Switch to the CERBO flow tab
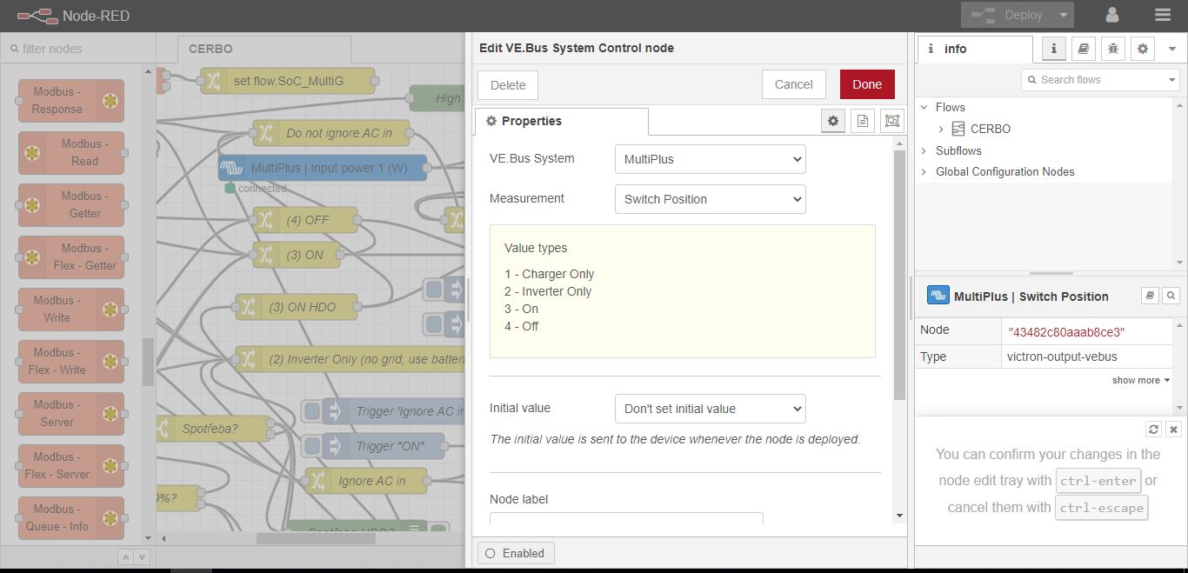This screenshot has width=1188, height=573. click(264, 50)
